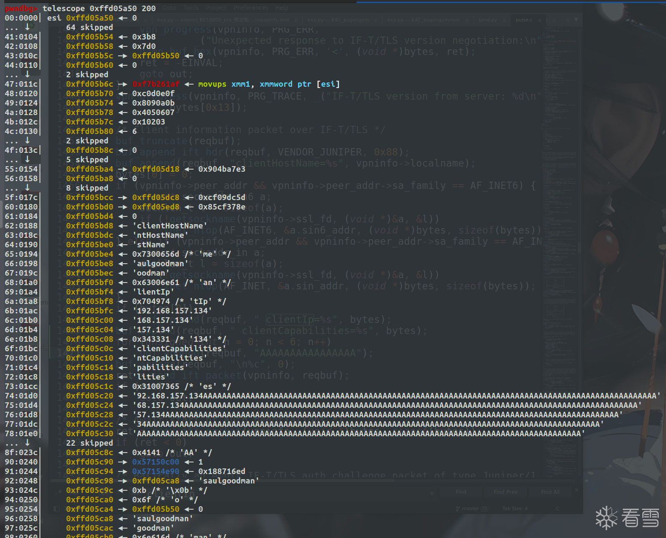Click the code minimap on the right
This screenshot has height=538, width=666.
coord(560,129)
